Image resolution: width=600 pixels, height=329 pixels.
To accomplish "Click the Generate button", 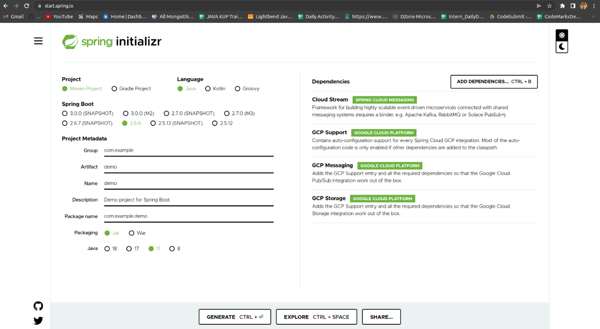I will pyautogui.click(x=235, y=317).
